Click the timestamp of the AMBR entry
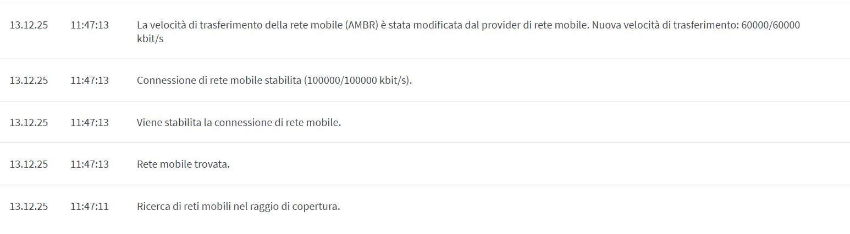This screenshot has width=850, height=234. pyautogui.click(x=90, y=25)
